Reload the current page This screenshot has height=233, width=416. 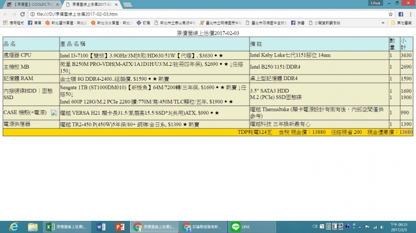pos(23,14)
